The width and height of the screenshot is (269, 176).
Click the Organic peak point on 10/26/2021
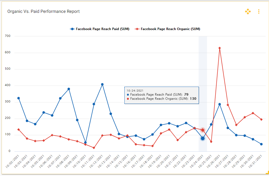tap(220, 48)
